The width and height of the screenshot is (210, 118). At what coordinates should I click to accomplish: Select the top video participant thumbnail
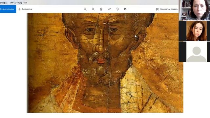(194, 10)
